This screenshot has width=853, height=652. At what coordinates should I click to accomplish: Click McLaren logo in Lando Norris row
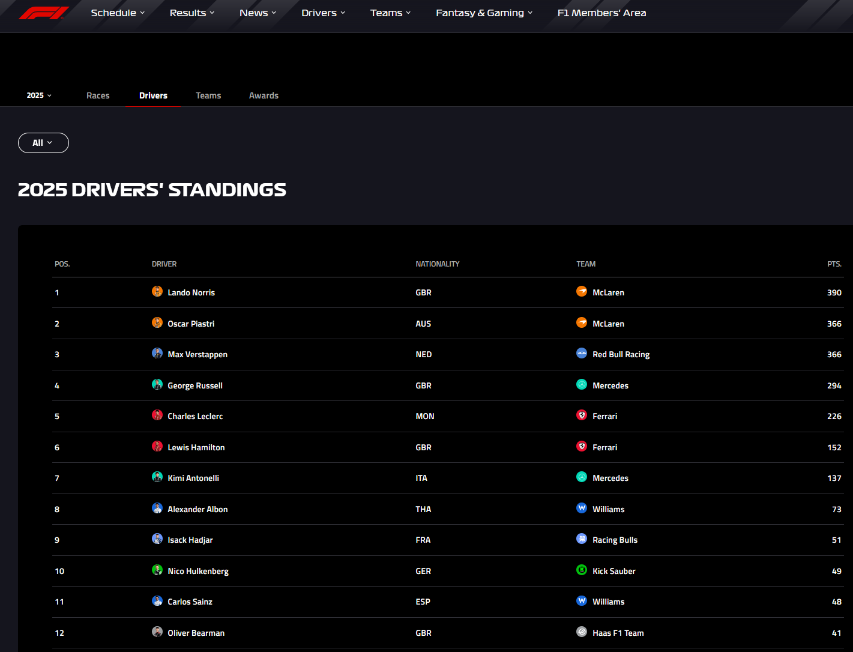click(x=582, y=292)
